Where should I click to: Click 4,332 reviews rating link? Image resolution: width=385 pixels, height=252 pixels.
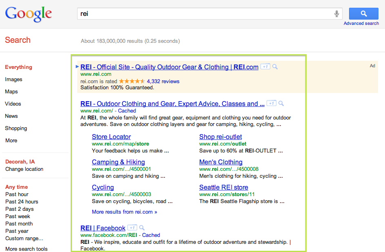[163, 82]
